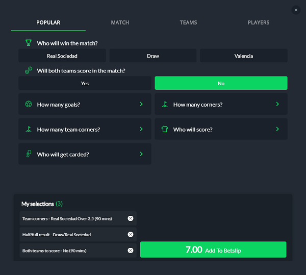Select Yes for both teams to score
The width and height of the screenshot is (306, 275).
tap(85, 83)
